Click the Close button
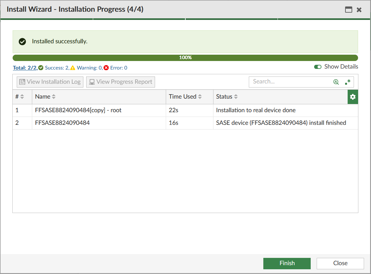The image size is (371, 274). click(x=340, y=263)
